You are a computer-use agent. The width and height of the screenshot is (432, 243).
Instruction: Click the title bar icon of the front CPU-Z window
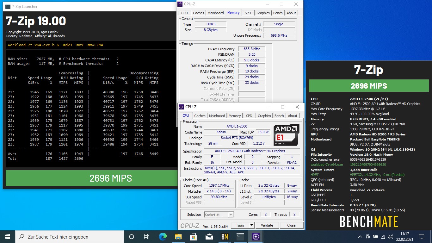tap(181, 107)
